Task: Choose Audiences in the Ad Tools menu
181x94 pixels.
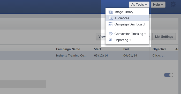Action: pos(127,18)
